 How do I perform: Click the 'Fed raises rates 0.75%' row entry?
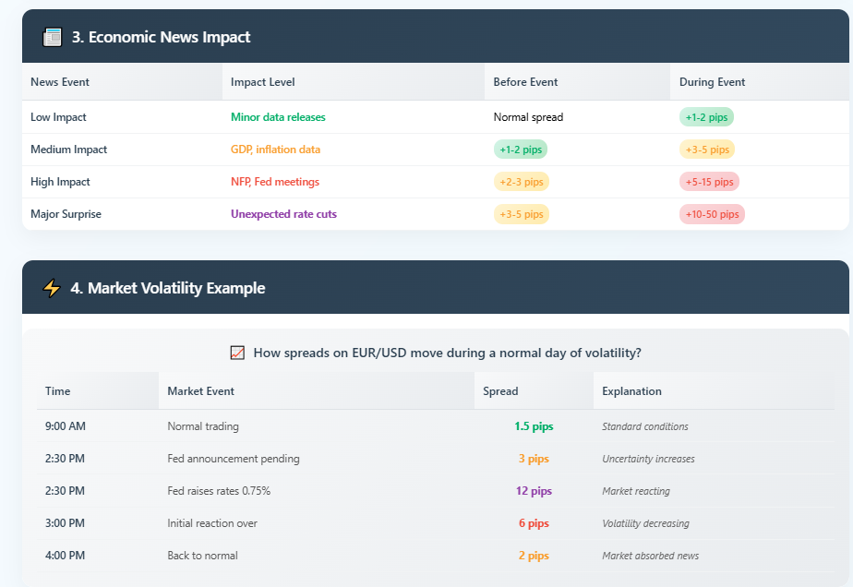click(219, 491)
